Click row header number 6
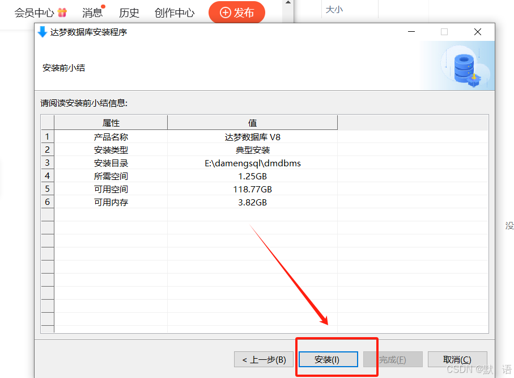The height and width of the screenshot is (378, 514). click(48, 202)
